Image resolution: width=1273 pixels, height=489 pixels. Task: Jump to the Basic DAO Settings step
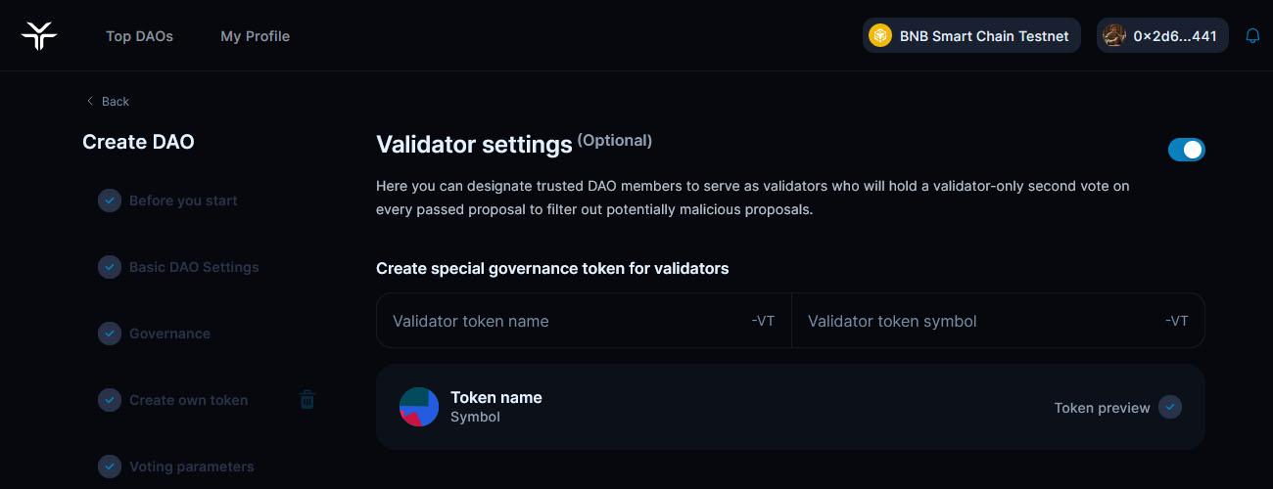194,267
